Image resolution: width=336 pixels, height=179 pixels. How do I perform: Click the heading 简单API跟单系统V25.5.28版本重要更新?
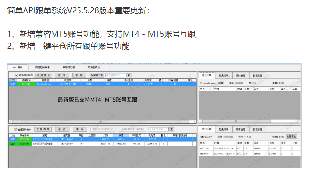point(78,10)
